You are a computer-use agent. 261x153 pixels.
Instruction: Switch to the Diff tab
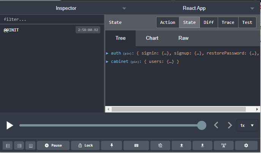click(209, 22)
